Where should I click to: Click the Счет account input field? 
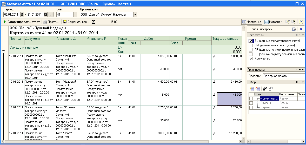pos(65,15)
